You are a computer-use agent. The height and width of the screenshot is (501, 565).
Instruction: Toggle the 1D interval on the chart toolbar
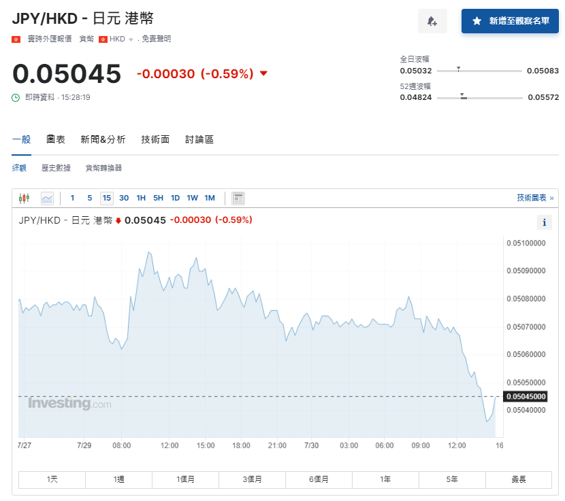tap(175, 198)
